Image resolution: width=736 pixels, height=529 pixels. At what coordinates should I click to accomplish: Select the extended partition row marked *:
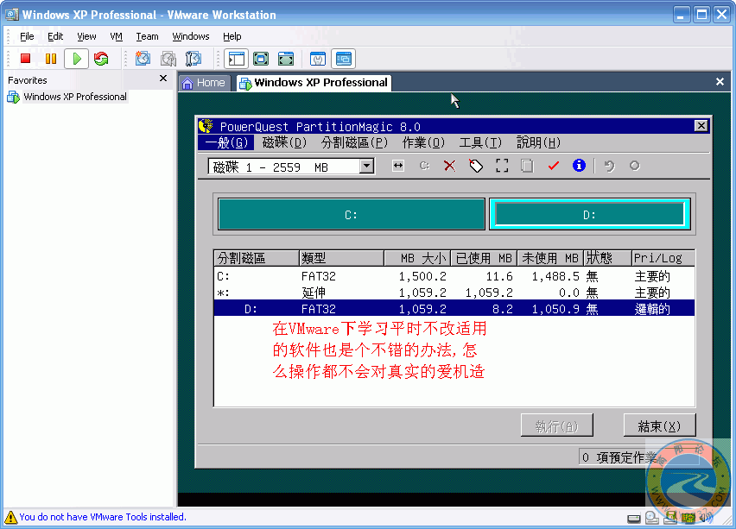(454, 293)
